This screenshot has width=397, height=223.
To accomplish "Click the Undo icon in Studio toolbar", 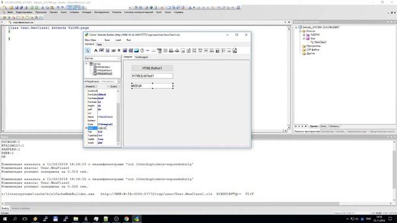I will (58, 7).
